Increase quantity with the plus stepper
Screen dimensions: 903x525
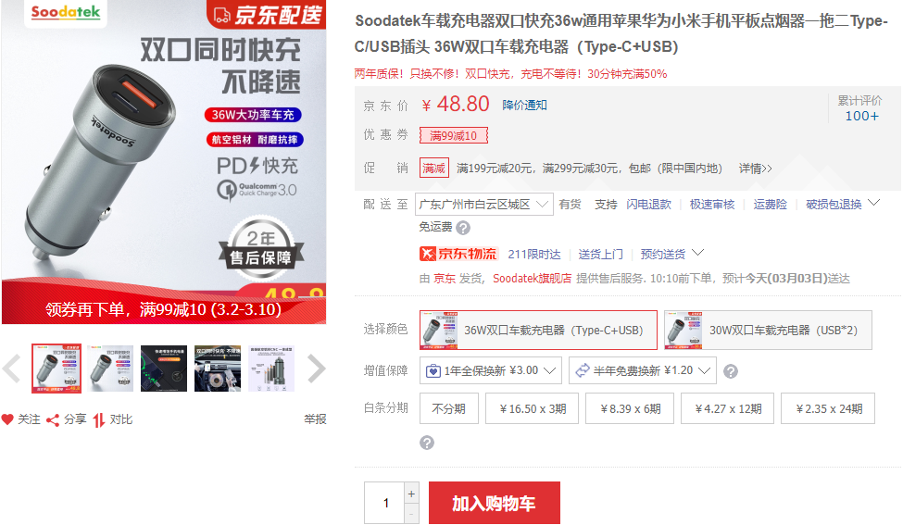point(411,494)
